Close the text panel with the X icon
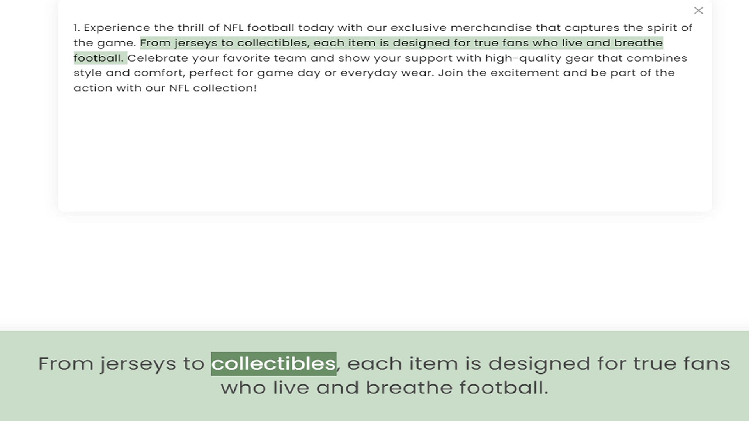 [x=698, y=11]
